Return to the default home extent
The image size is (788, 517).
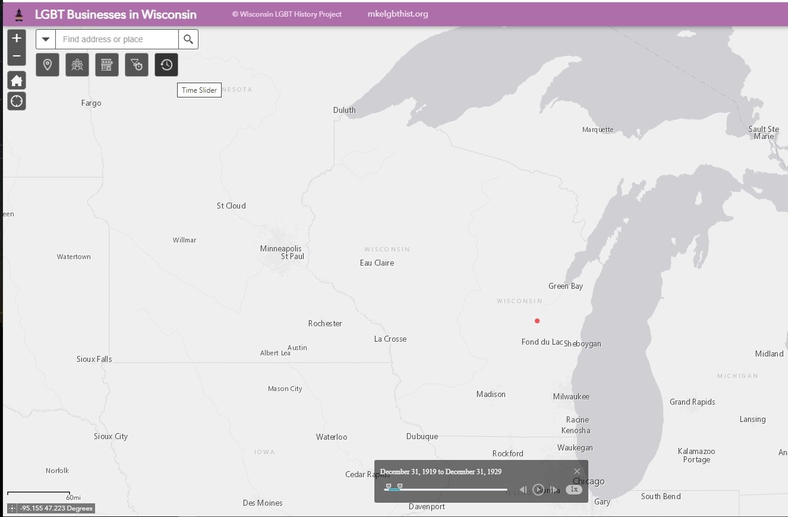click(x=17, y=81)
